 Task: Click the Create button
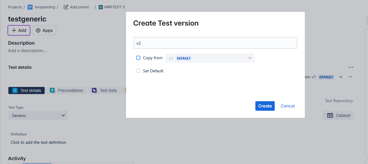click(265, 106)
